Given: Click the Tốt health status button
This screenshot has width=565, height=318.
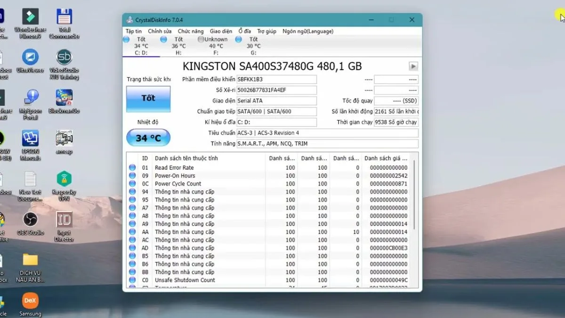Looking at the screenshot, I should coord(148,98).
